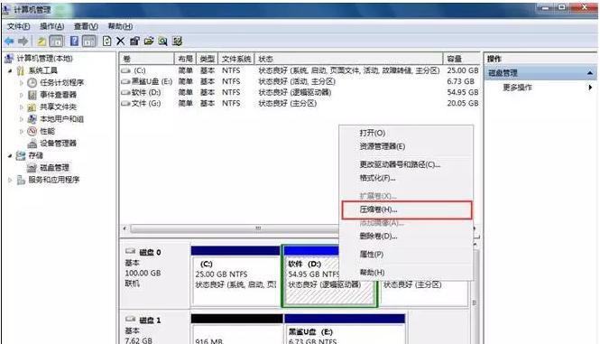Click the Forward arrow toolbar icon
The image size is (600, 344).
pyautogui.click(x=23, y=41)
